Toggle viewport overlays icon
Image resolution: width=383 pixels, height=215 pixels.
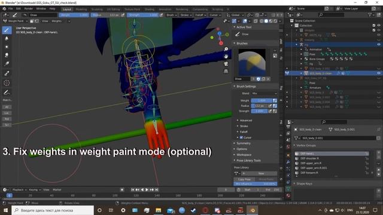point(245,21)
